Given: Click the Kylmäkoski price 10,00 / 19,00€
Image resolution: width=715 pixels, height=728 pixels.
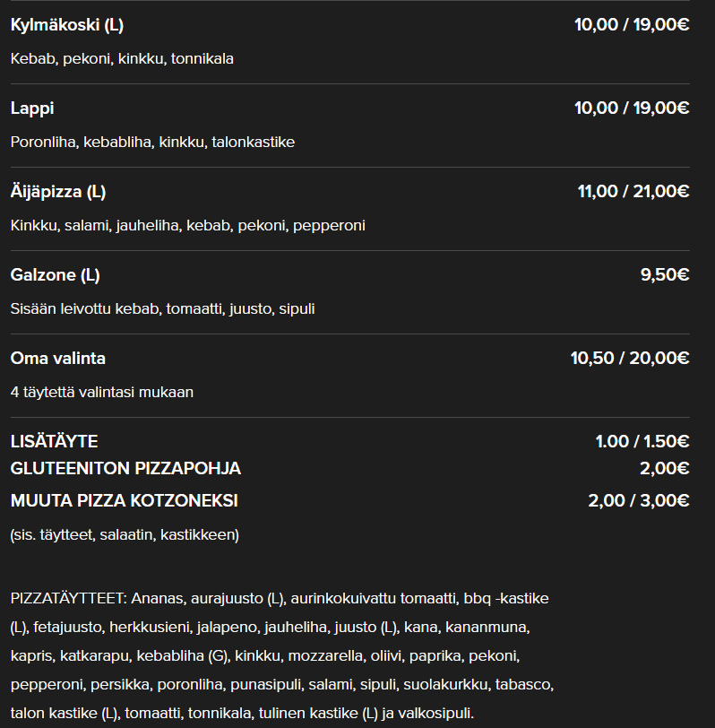Looking at the screenshot, I should [632, 24].
